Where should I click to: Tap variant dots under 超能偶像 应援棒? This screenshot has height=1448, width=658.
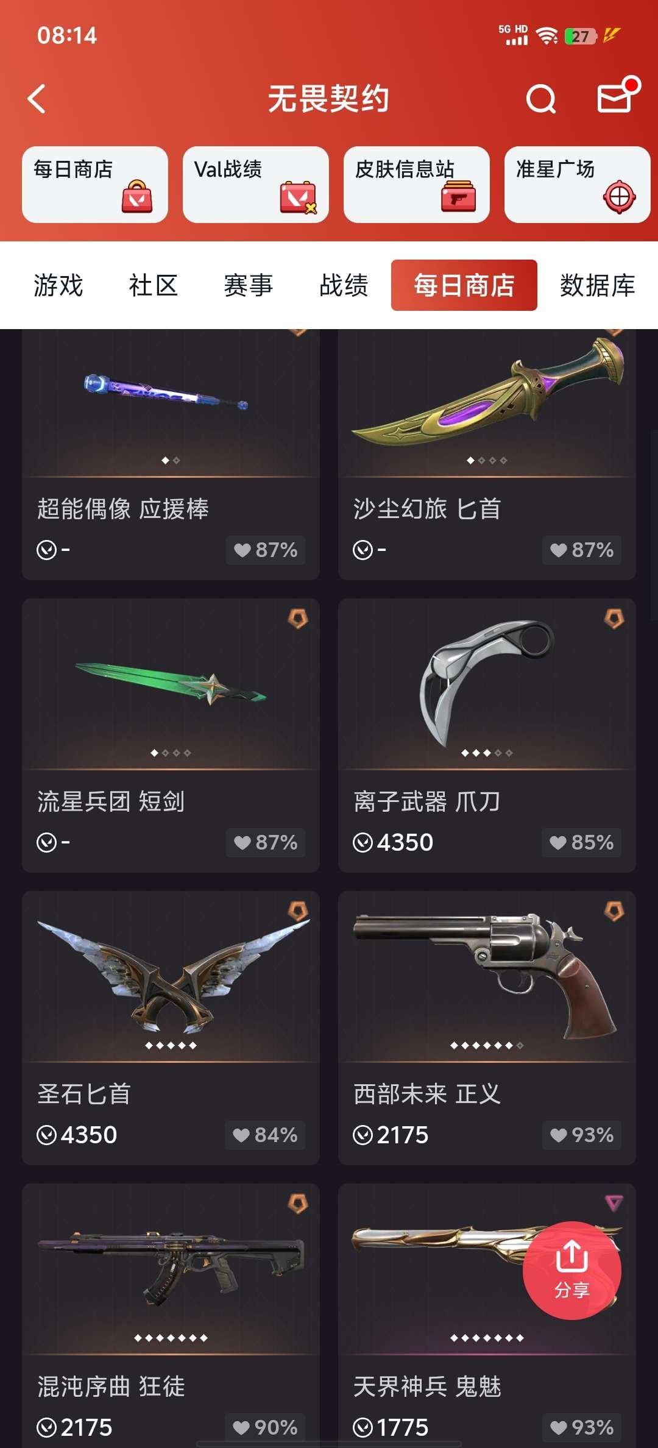pos(171,460)
